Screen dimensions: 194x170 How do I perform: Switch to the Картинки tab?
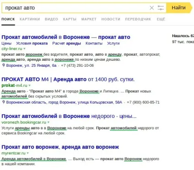(30, 19)
